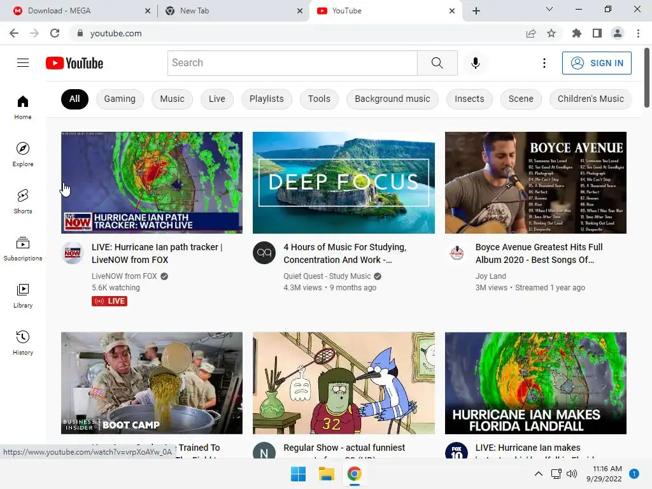This screenshot has height=489, width=652.
Task: Open Explore in sidebar
Action: point(23,154)
